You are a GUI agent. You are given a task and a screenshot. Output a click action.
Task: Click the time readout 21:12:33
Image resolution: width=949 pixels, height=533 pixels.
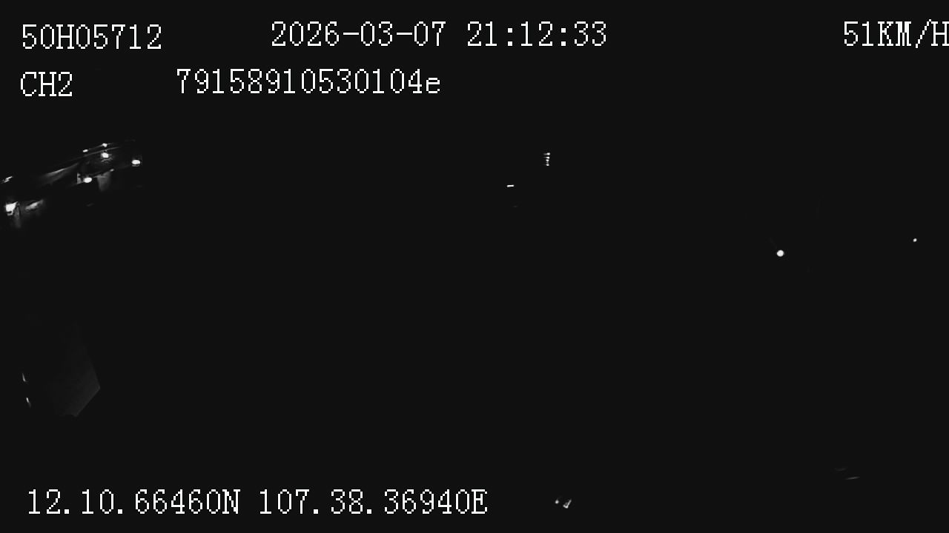537,35
